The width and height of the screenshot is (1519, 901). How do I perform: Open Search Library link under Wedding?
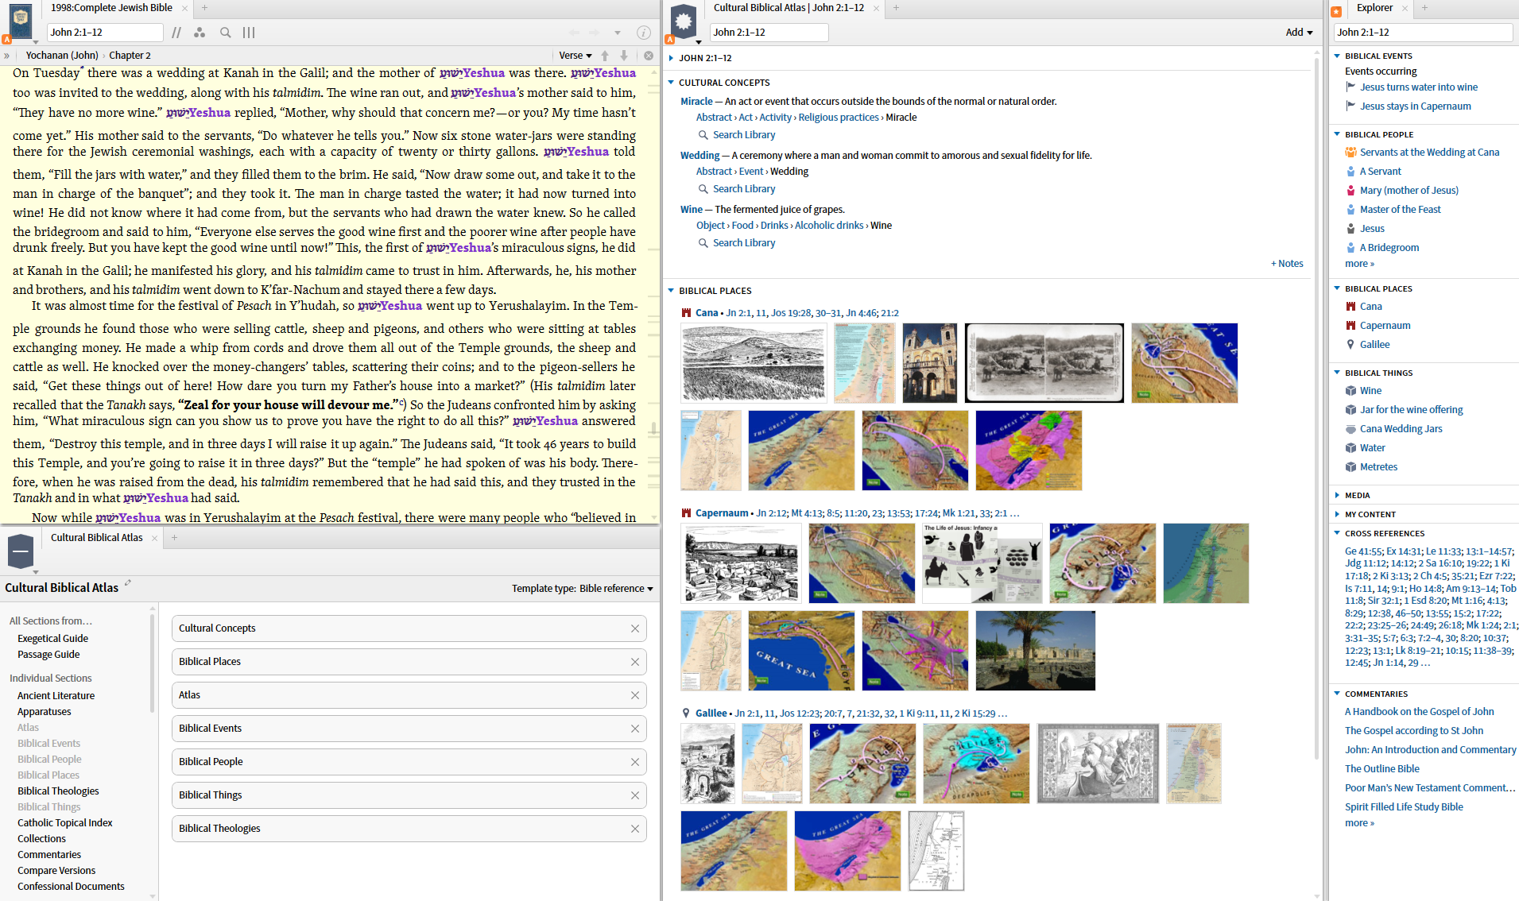coord(744,189)
